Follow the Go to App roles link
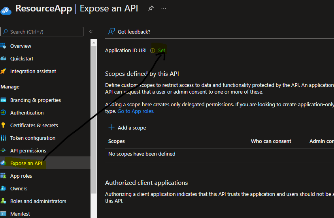334x218 pixels. click(136, 111)
